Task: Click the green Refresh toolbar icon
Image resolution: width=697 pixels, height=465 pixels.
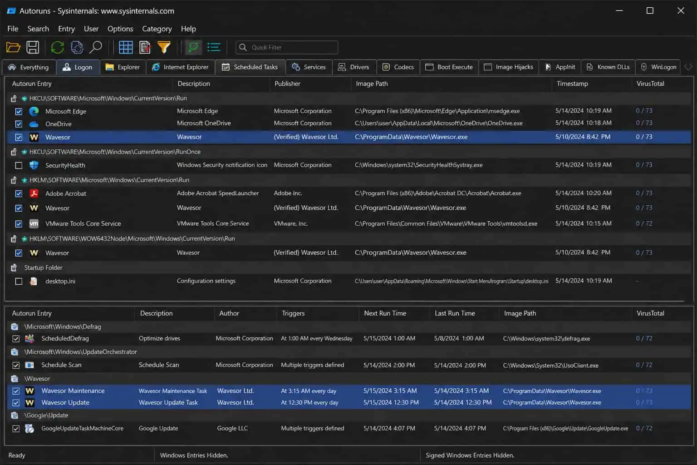Action: 58,47
